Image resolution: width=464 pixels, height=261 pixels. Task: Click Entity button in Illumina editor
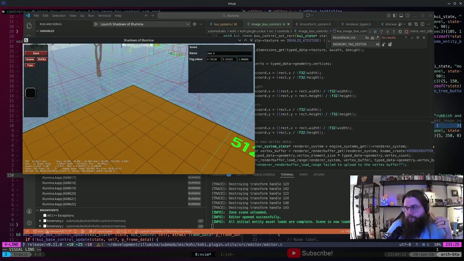pos(42,59)
